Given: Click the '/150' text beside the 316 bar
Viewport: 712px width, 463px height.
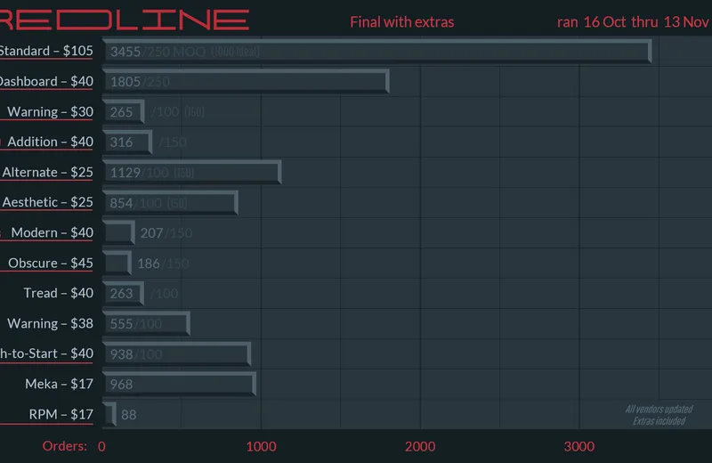Looking at the screenshot, I should (x=173, y=142).
